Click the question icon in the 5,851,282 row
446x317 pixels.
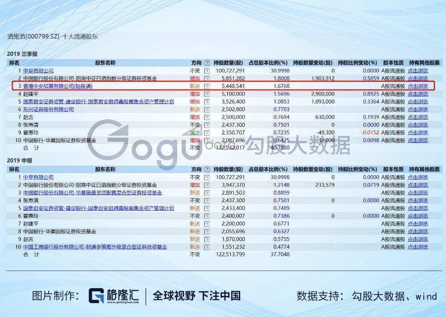click(x=207, y=79)
